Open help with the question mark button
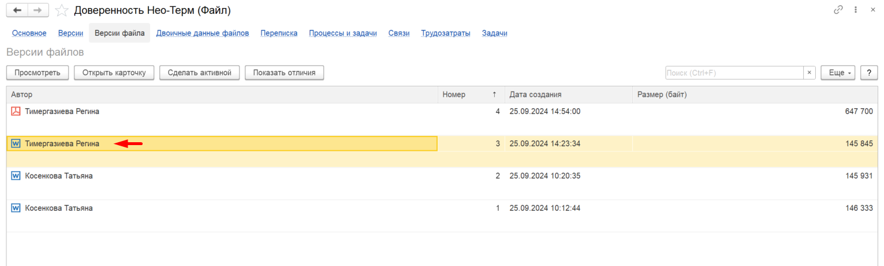Viewport: 884px width, 266px height. point(869,73)
